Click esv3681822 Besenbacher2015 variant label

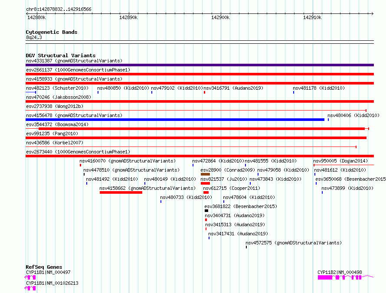coord(241,206)
